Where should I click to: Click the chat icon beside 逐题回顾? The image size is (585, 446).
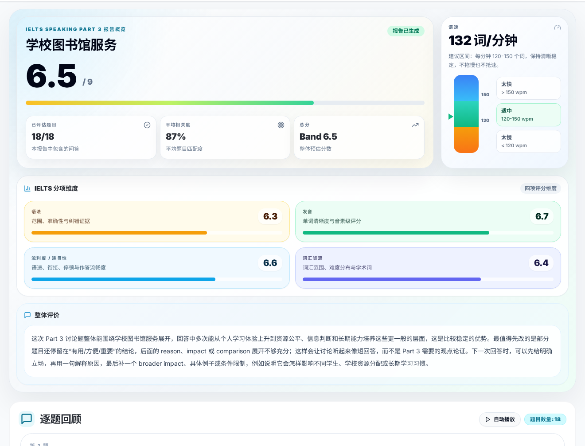(x=27, y=419)
